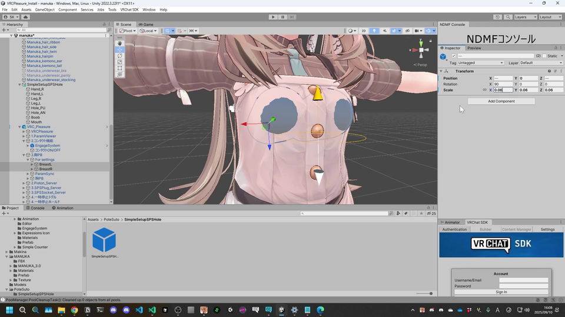Select Hole_PU in hierarchy
Image resolution: width=565 pixels, height=317 pixels.
pyautogui.click(x=38, y=108)
